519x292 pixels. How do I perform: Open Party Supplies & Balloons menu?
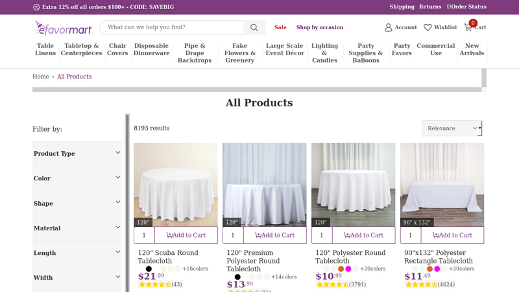(366, 53)
